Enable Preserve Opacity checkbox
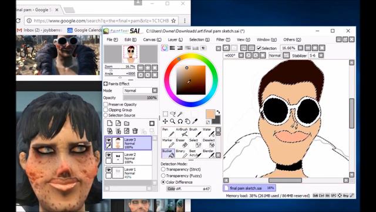The height and width of the screenshot is (212, 376). point(106,104)
